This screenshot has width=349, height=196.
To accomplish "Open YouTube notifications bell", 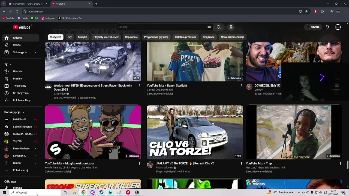I will [327, 27].
